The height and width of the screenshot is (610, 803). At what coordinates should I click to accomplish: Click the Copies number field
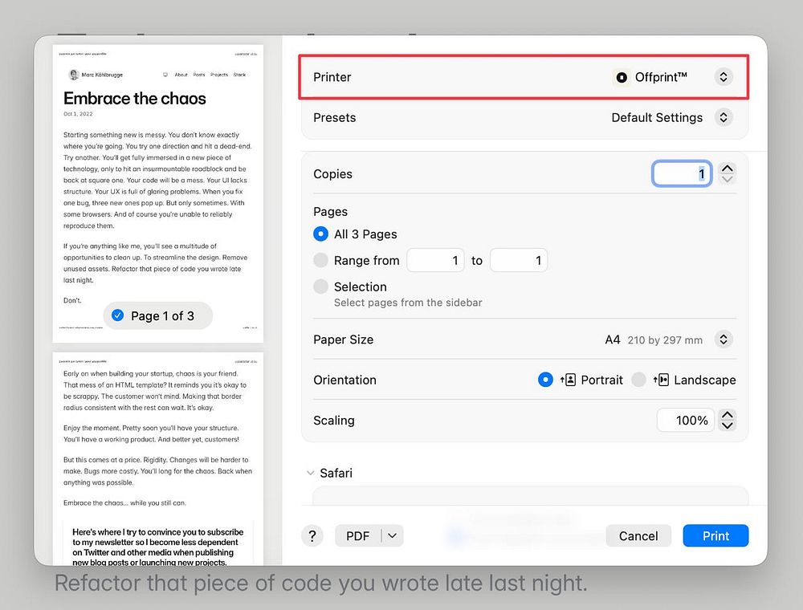pyautogui.click(x=682, y=174)
